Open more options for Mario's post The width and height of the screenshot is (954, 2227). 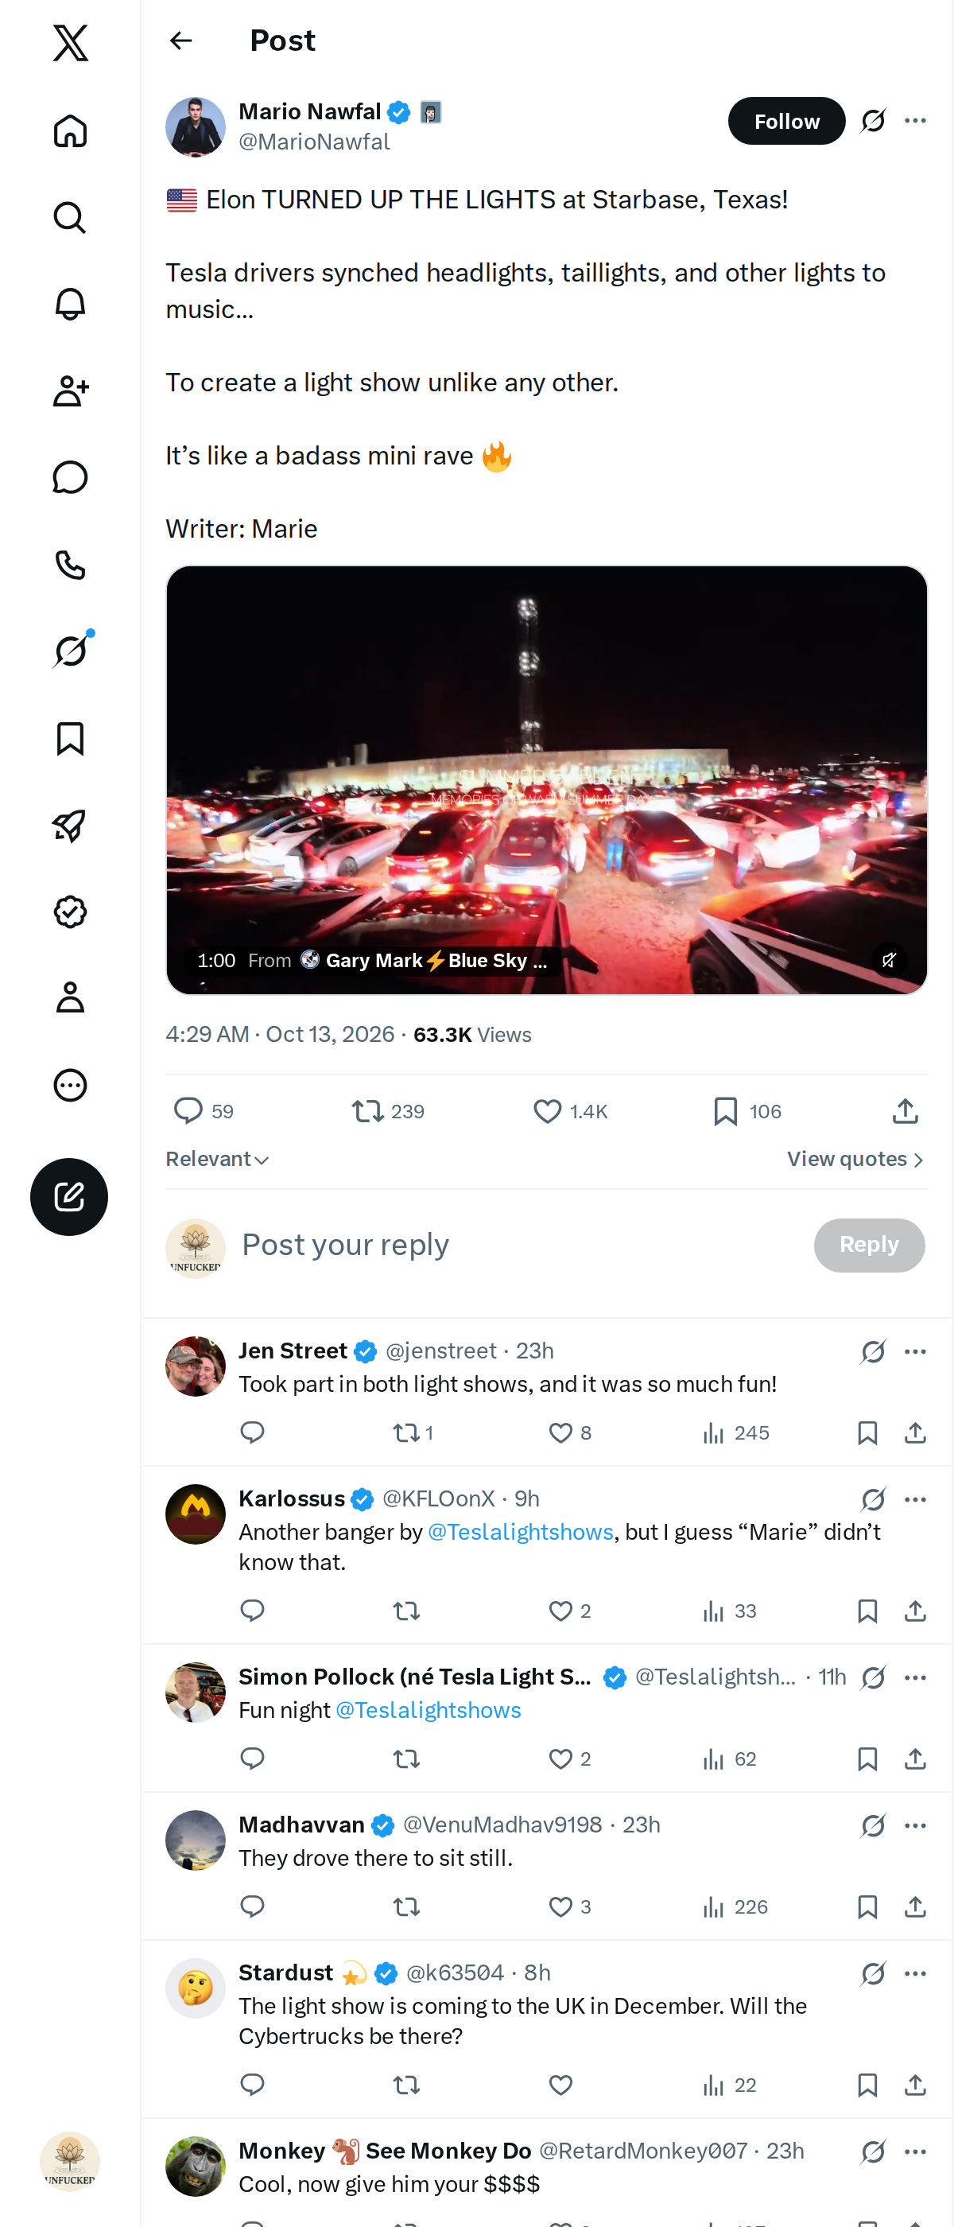tap(915, 121)
